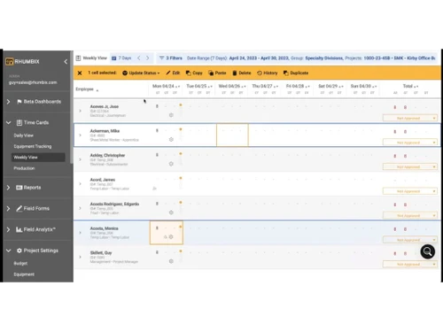443x332 pixels.
Task: Expand Acosta Rodriguez, Edgardo row
Action: (x=80, y=208)
